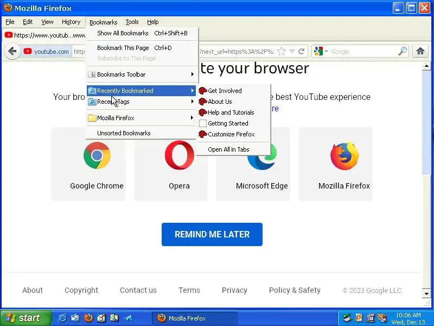Choose Bookmark This Page

point(142,48)
